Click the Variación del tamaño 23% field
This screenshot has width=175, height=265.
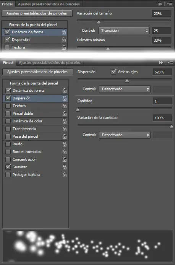click(x=162, y=13)
